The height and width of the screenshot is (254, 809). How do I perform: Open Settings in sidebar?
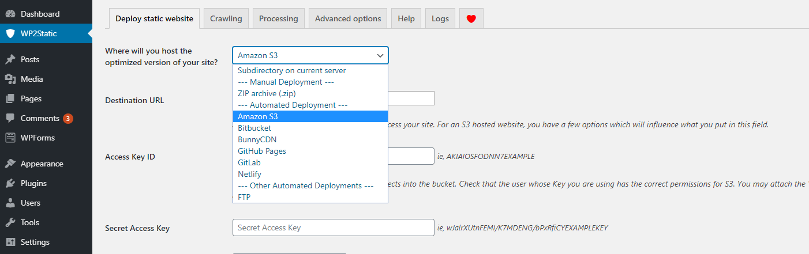tap(46, 242)
